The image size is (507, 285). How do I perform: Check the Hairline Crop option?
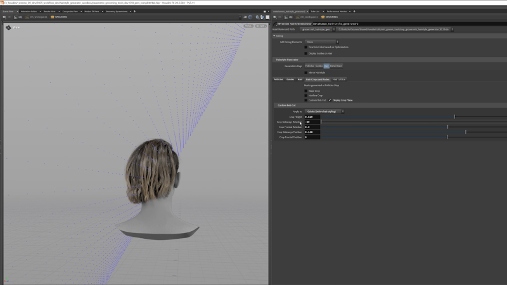[305, 95]
